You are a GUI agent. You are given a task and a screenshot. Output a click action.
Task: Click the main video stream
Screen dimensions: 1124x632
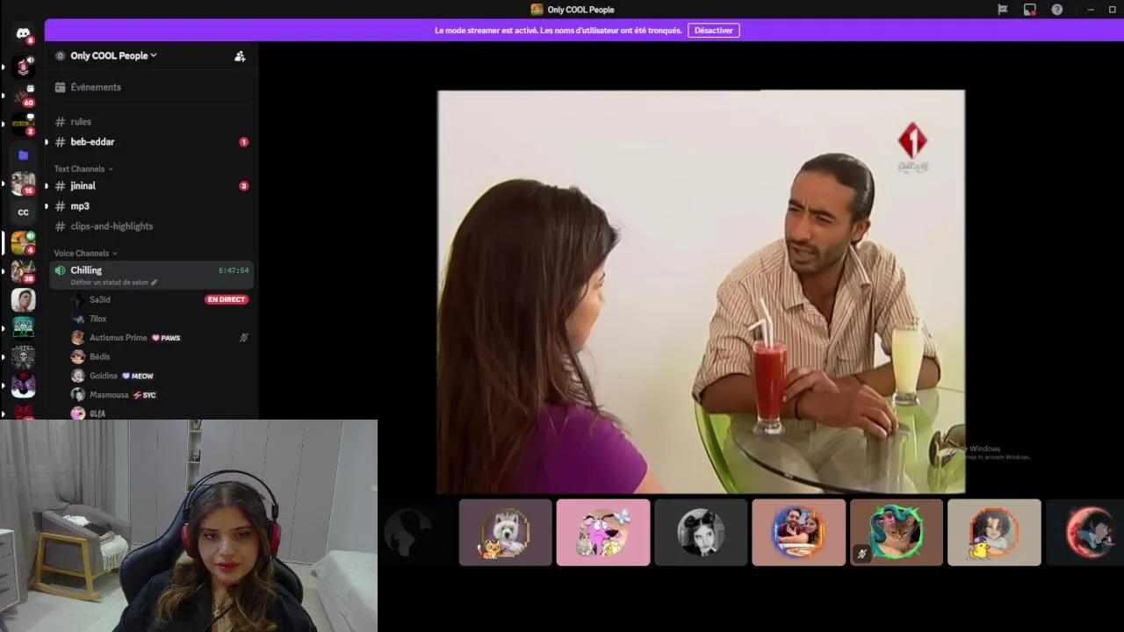click(x=701, y=291)
